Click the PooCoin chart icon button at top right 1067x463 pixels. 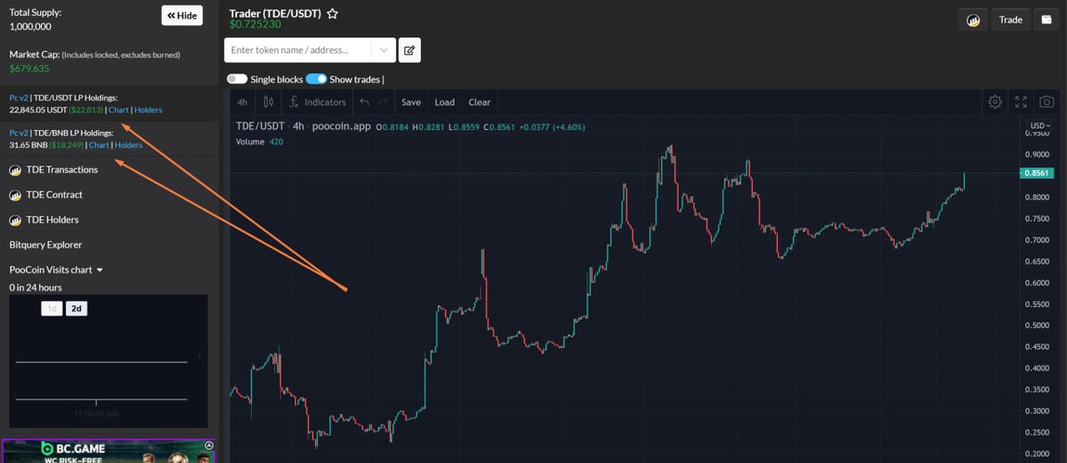pos(973,20)
